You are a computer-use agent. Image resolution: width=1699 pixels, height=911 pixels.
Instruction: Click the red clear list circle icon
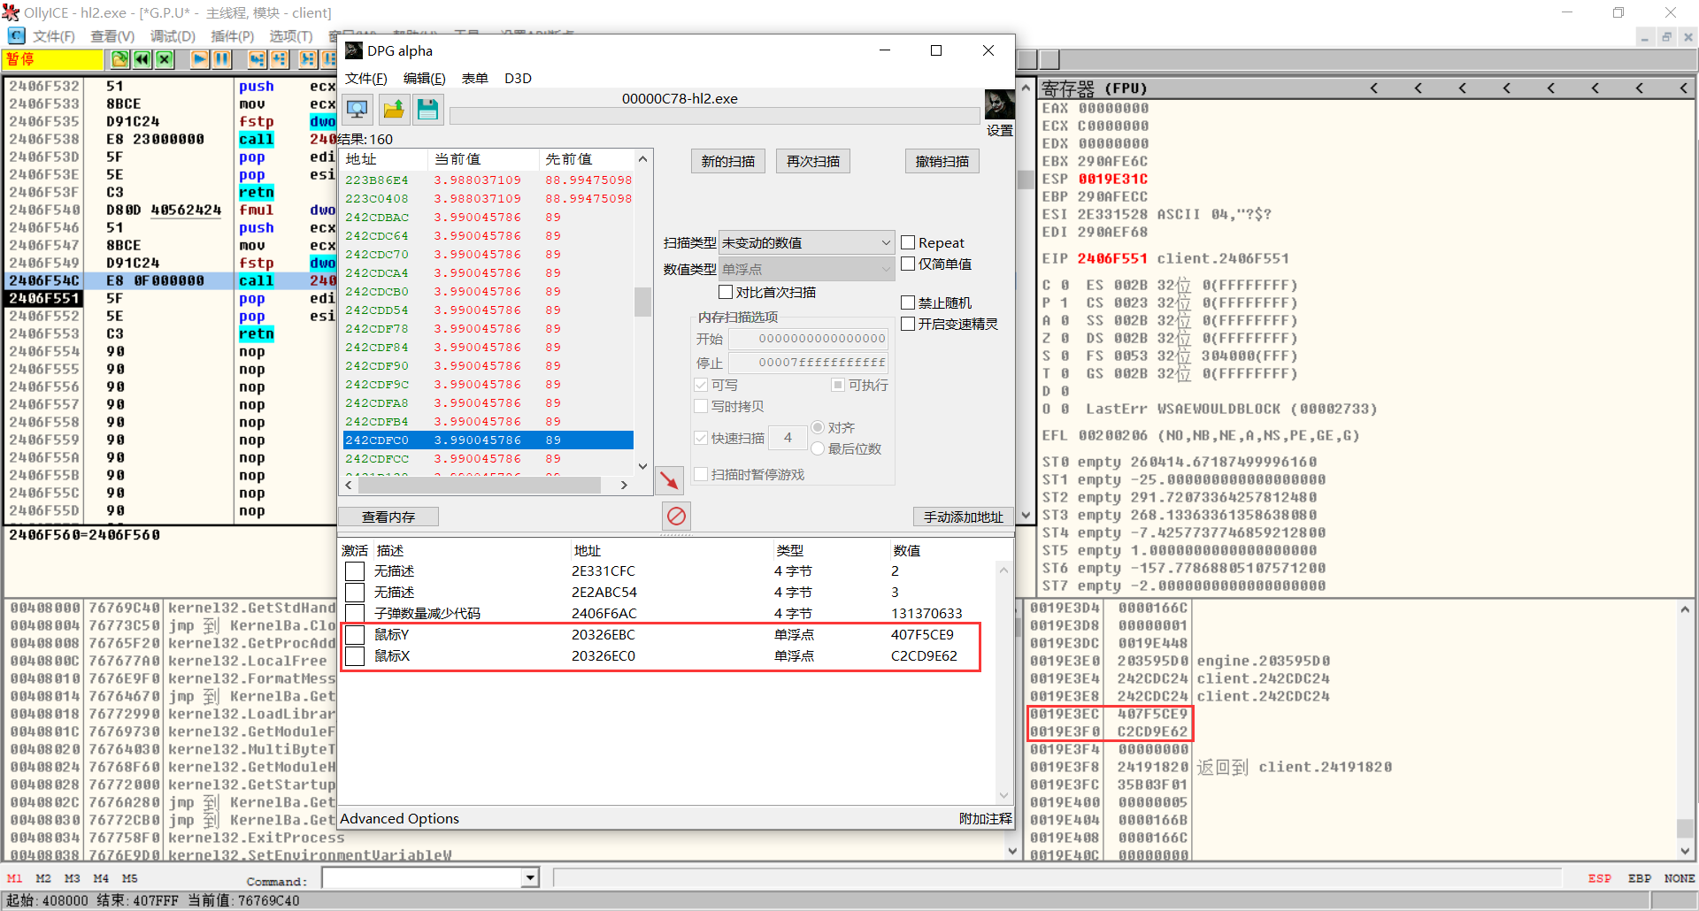(676, 516)
